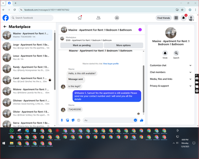199x159 pixels.
Task: Open the Chrome three-dot menu
Action: tap(195, 10)
